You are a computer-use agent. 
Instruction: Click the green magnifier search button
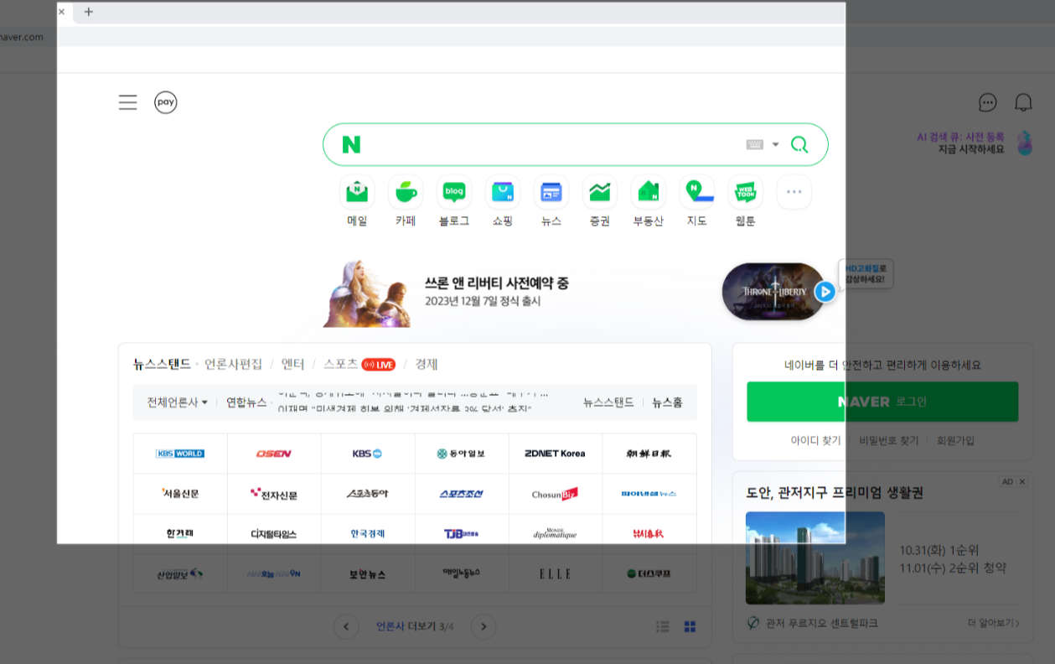[x=799, y=144]
